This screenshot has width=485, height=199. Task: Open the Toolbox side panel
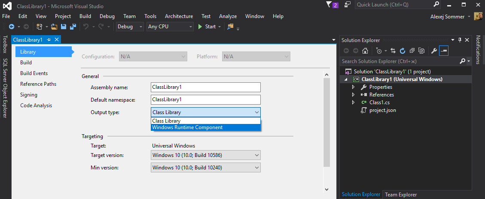5,45
